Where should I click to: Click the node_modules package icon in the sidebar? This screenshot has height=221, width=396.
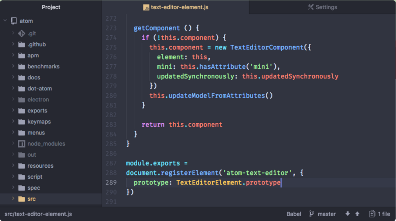(21, 143)
